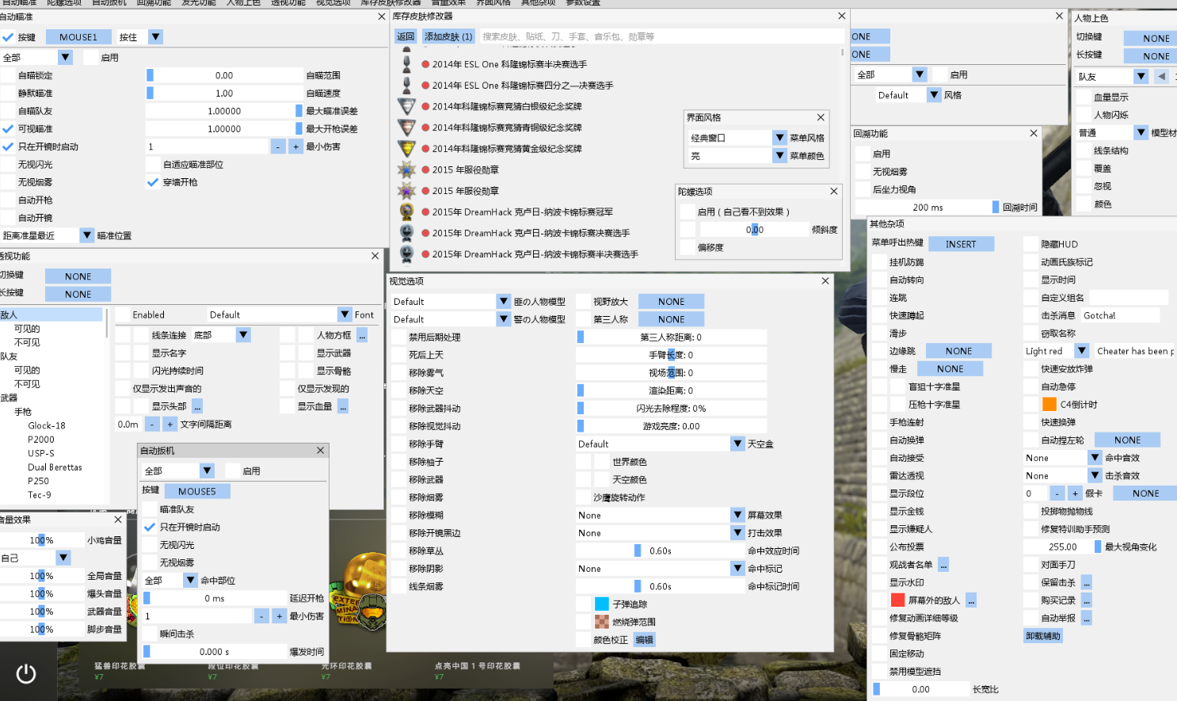Click the left arrow beside 队友 dropdown

pyautogui.click(x=1161, y=77)
